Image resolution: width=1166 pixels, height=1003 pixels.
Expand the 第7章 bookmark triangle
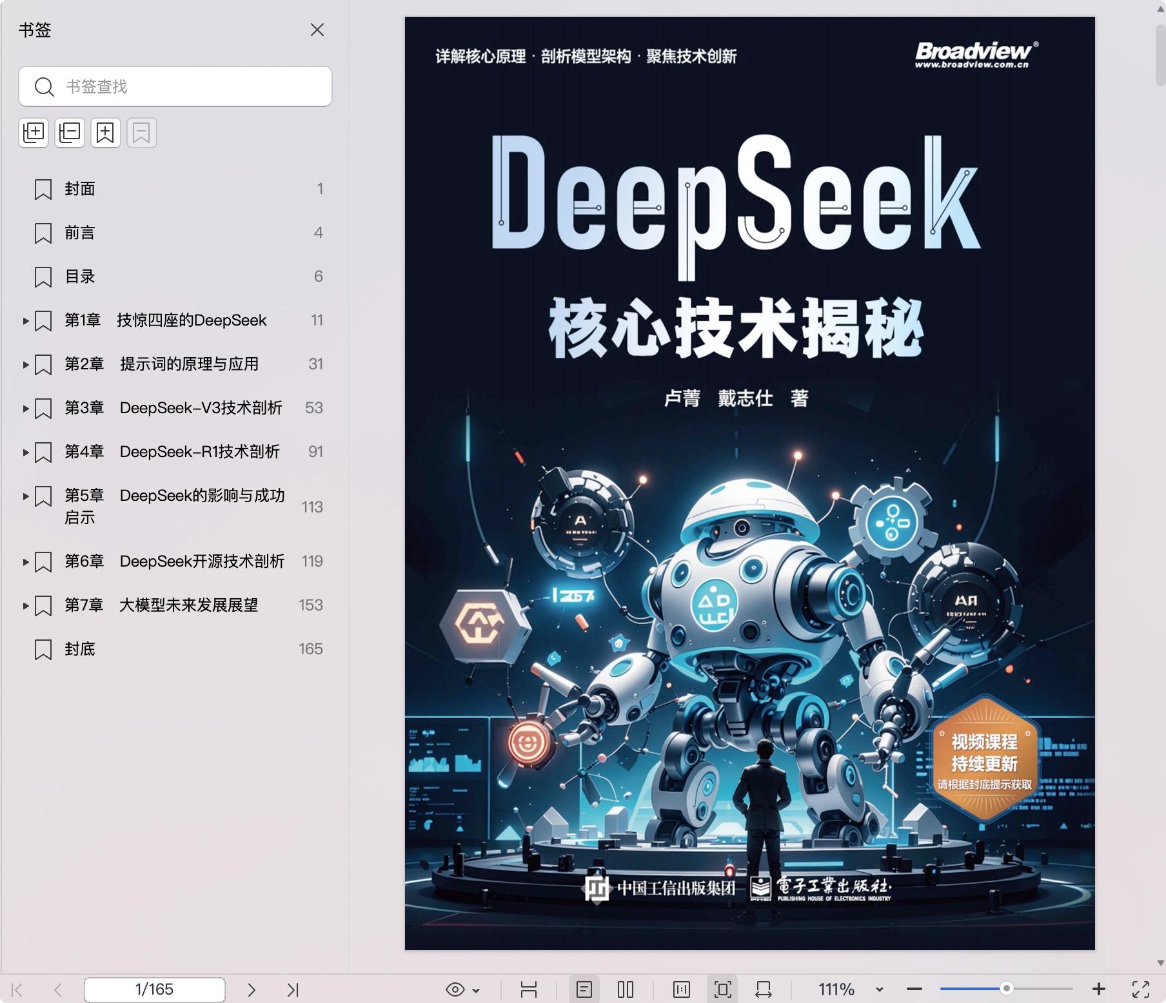(x=25, y=605)
